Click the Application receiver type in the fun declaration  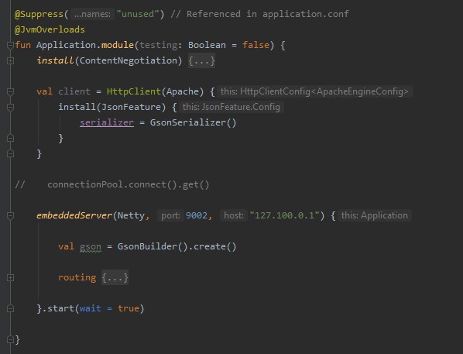click(x=66, y=45)
